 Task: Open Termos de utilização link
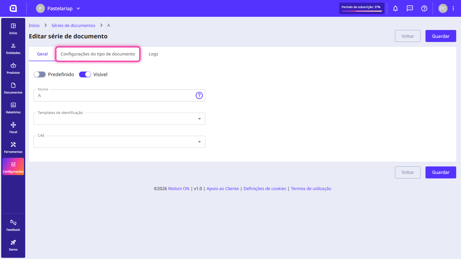click(311, 189)
